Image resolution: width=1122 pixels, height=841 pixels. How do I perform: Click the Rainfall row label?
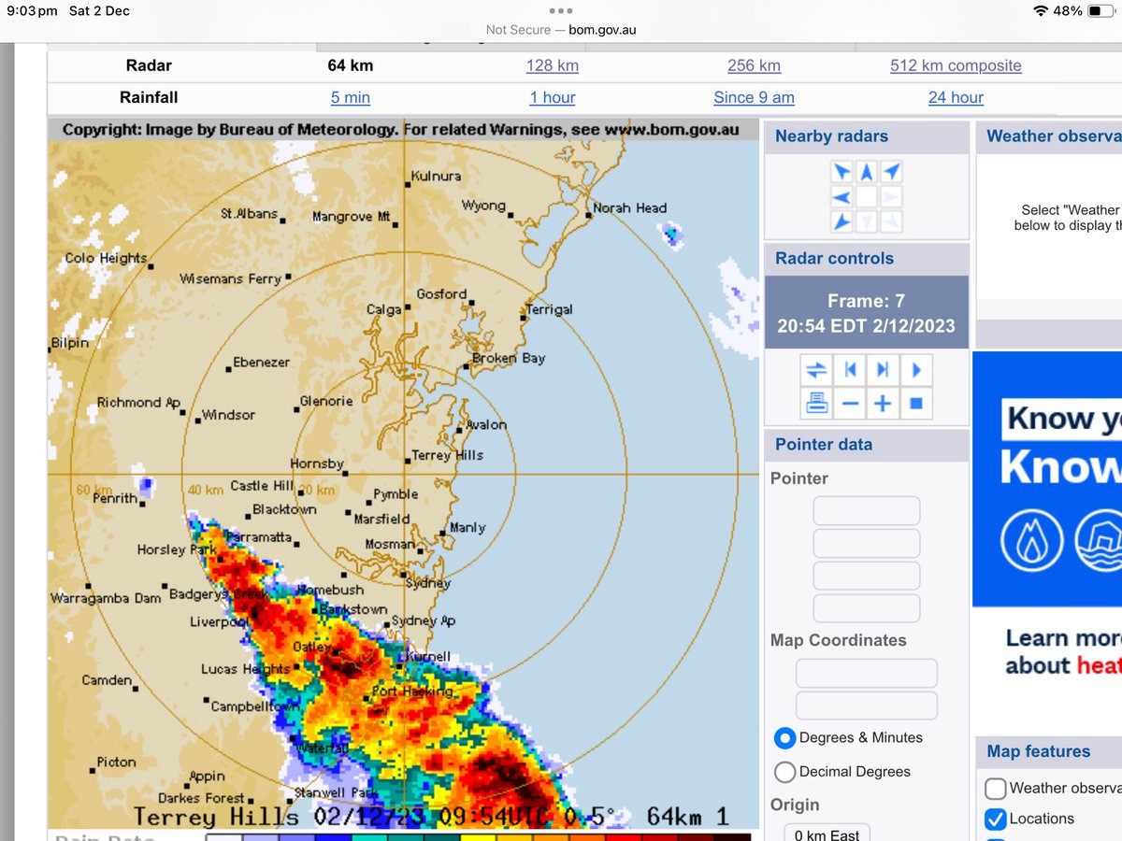[149, 97]
